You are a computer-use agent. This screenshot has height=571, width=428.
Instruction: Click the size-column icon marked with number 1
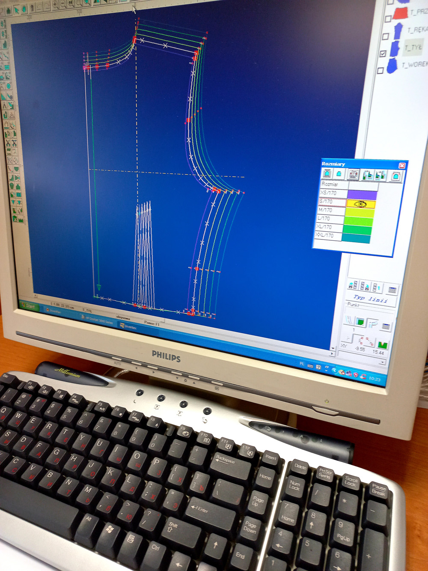(377, 287)
